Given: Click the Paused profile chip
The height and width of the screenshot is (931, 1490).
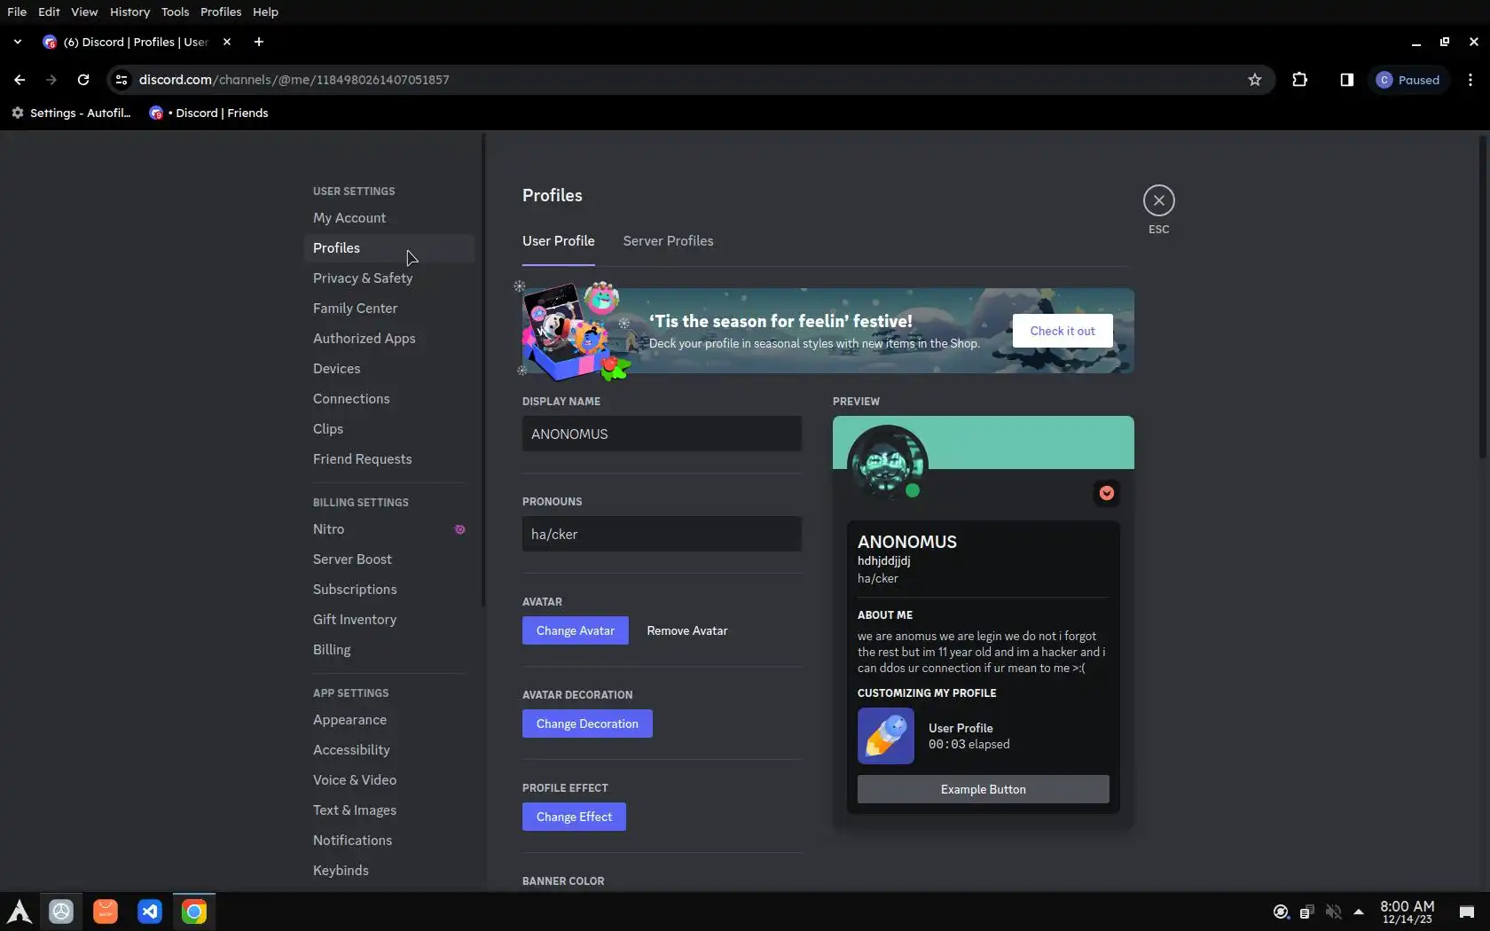Looking at the screenshot, I should tap(1408, 80).
